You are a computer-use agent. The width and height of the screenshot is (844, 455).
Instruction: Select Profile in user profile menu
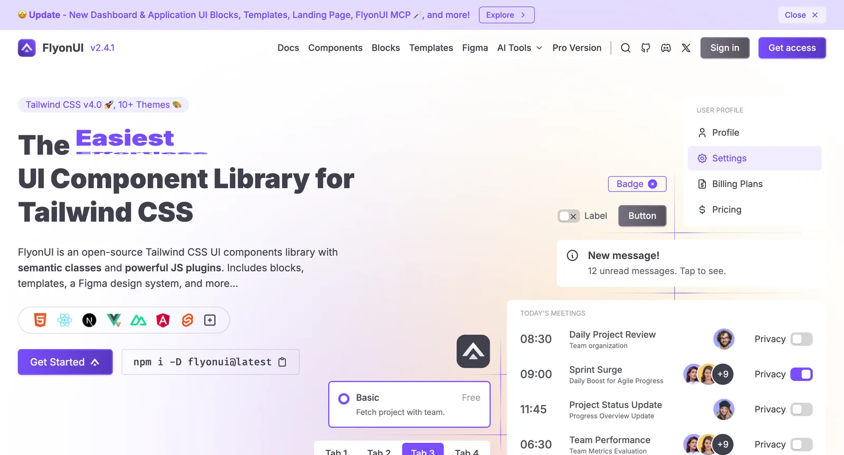pos(754,133)
